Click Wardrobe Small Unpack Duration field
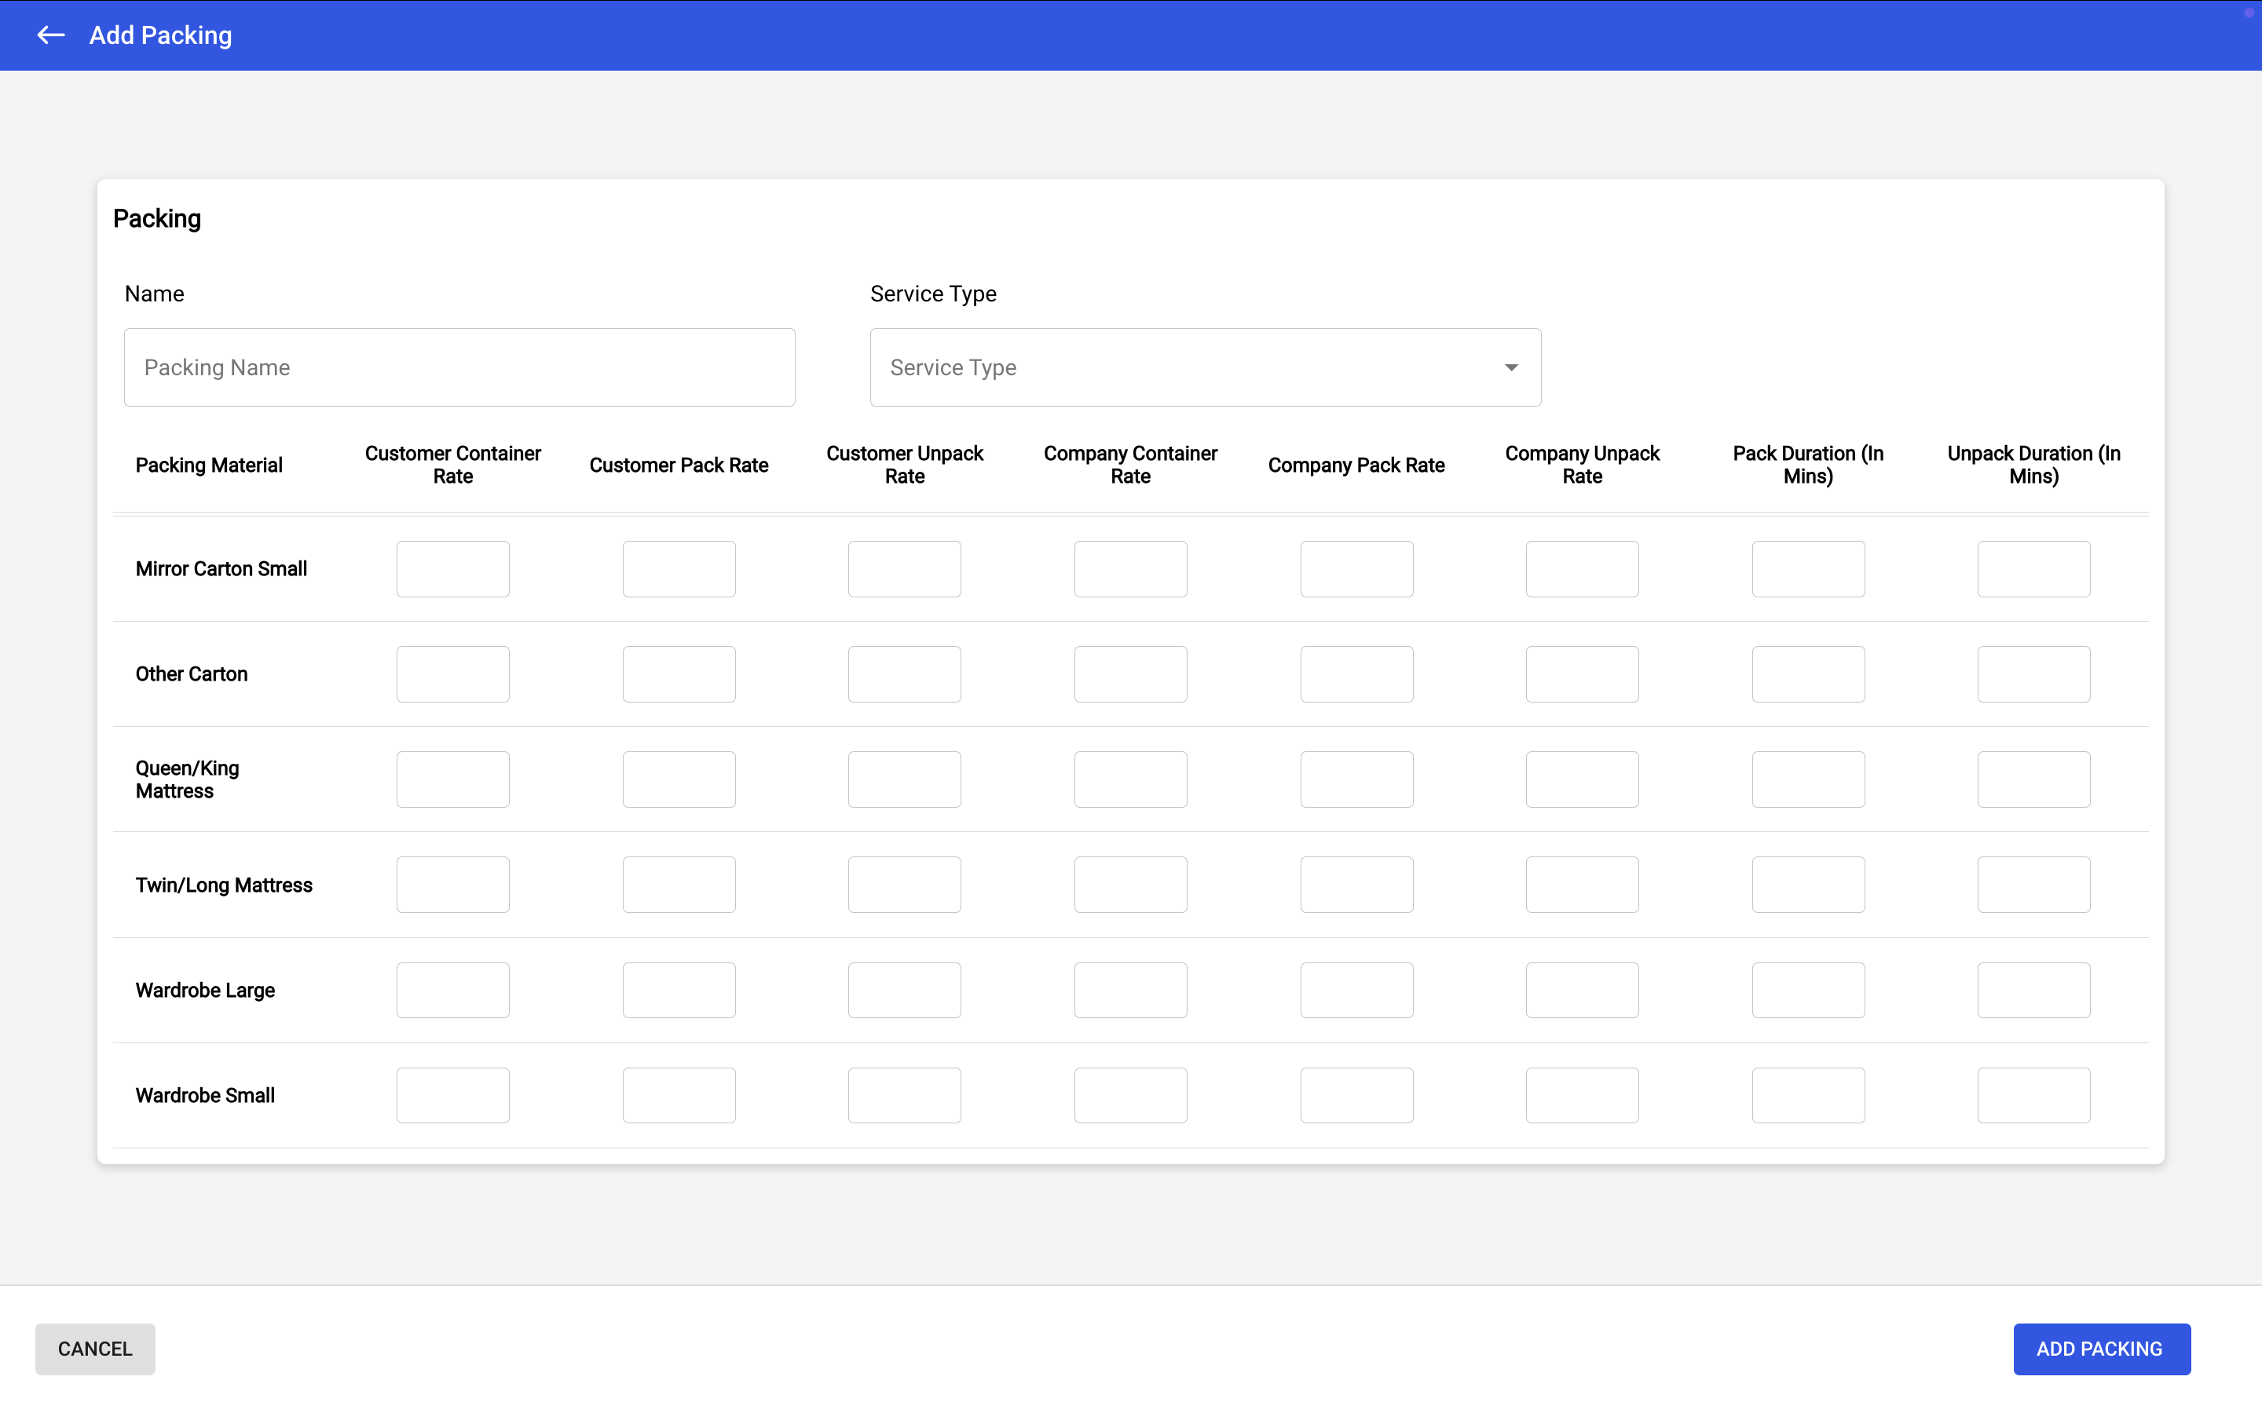 pyautogui.click(x=2033, y=1095)
